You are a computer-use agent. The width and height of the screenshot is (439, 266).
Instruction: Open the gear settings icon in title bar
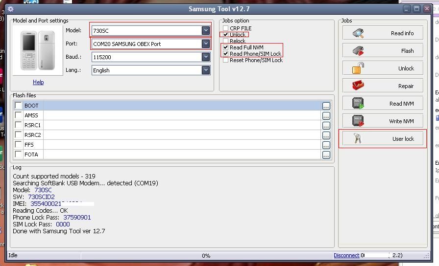(x=11, y=9)
